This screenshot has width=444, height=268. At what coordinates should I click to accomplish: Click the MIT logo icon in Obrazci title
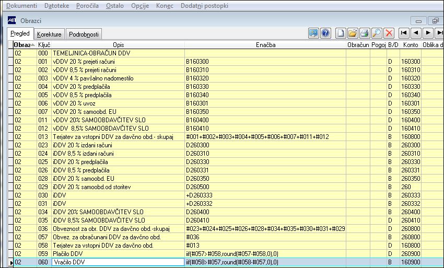11,20
